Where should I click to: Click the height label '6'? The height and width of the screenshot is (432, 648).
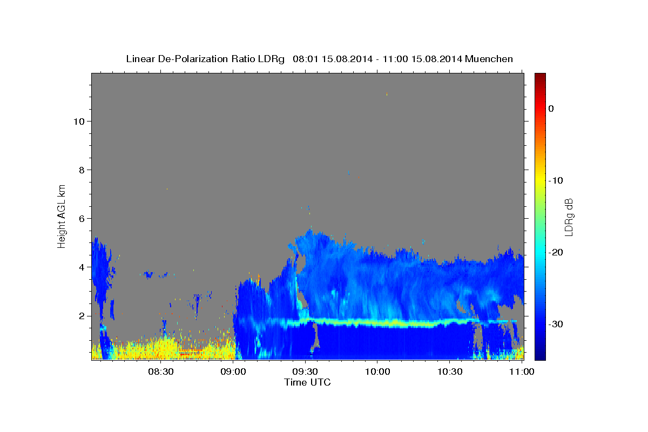pos(81,219)
